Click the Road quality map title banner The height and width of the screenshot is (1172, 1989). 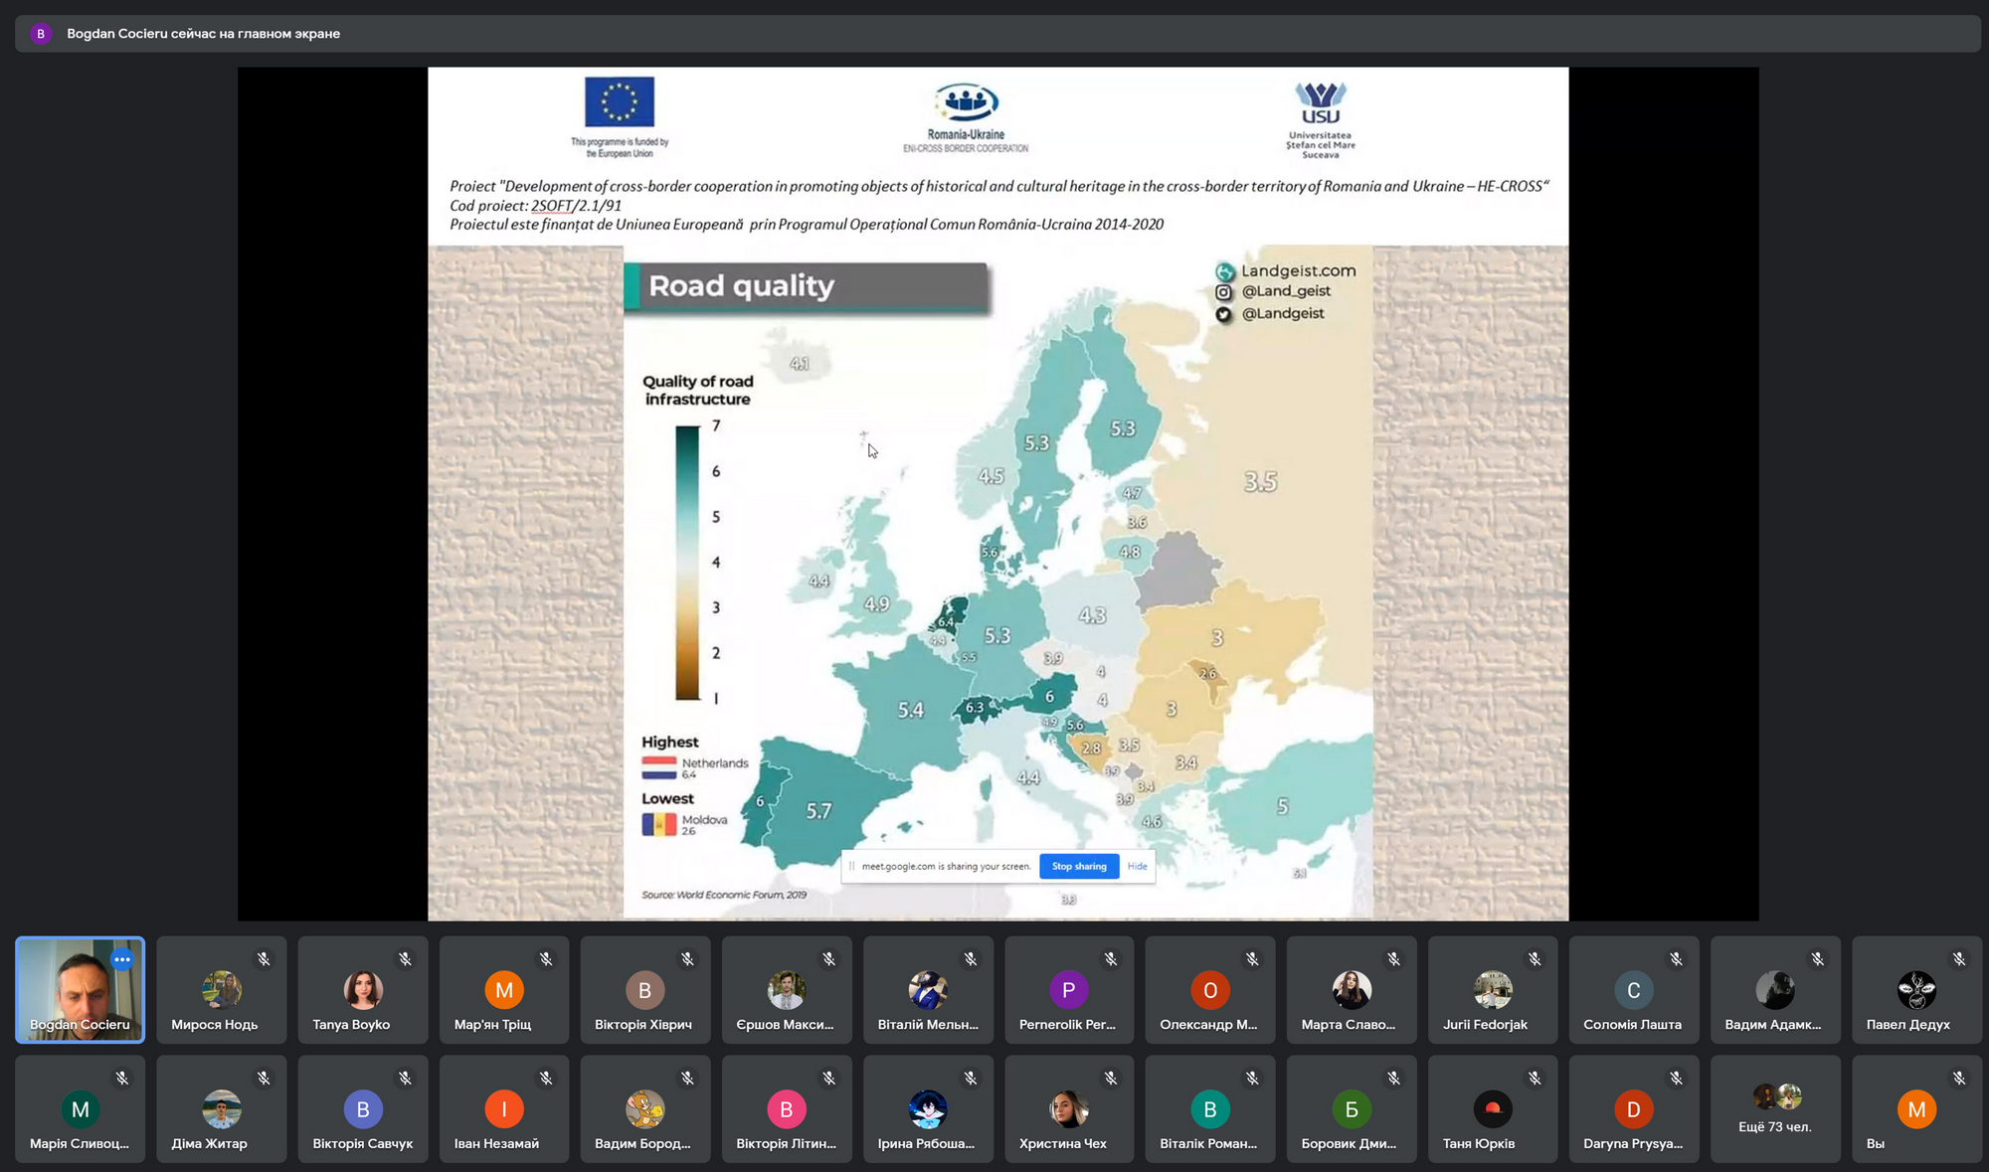coord(806,287)
